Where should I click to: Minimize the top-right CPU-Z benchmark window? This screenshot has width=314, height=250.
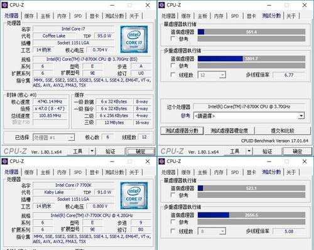point(269,5)
